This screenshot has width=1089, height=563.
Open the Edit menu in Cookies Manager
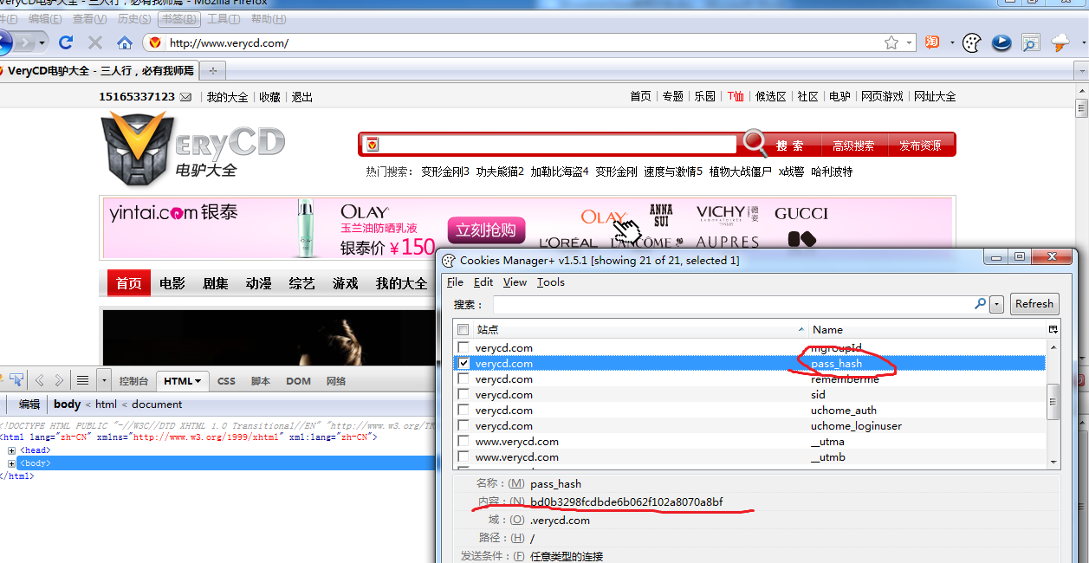tap(483, 282)
